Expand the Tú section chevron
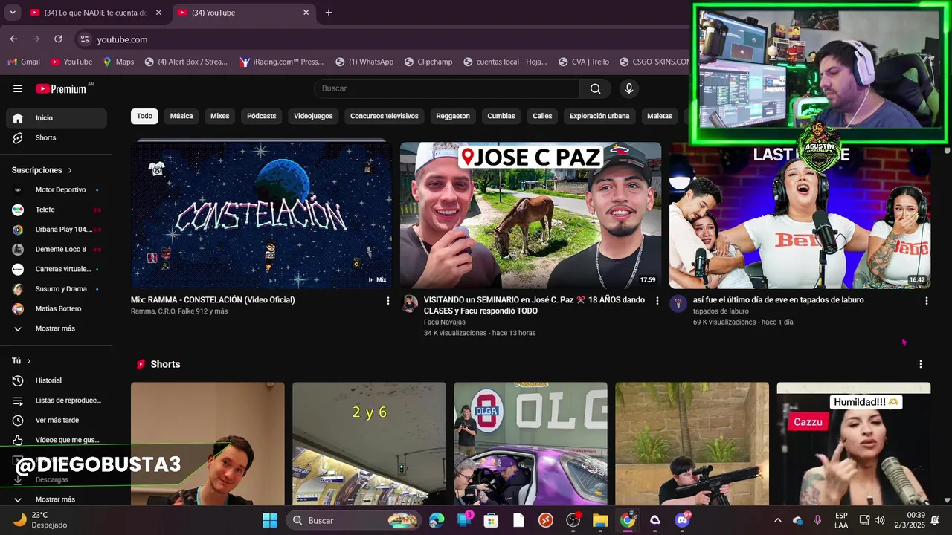Image resolution: width=952 pixels, height=535 pixels. click(x=29, y=361)
